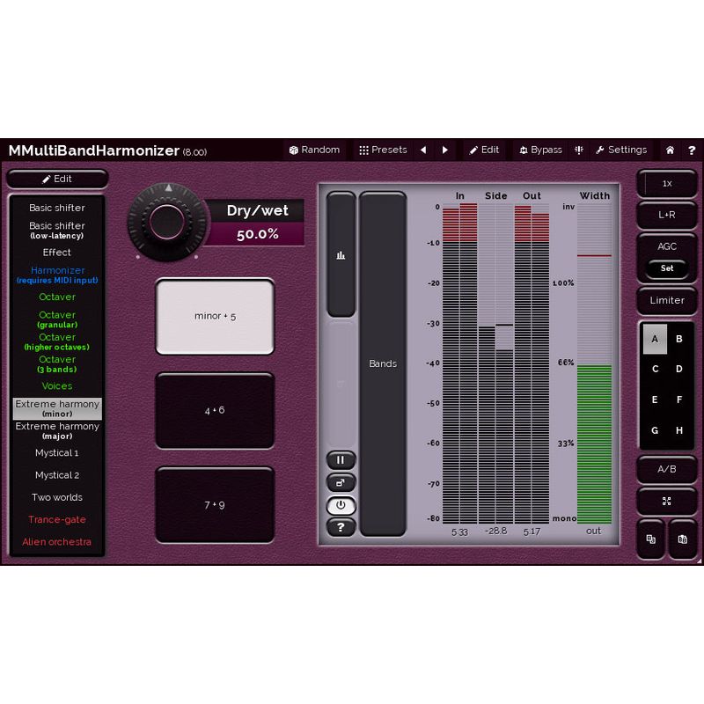
Task: Select the 7 + 9 harmony pad
Action: pos(215,505)
